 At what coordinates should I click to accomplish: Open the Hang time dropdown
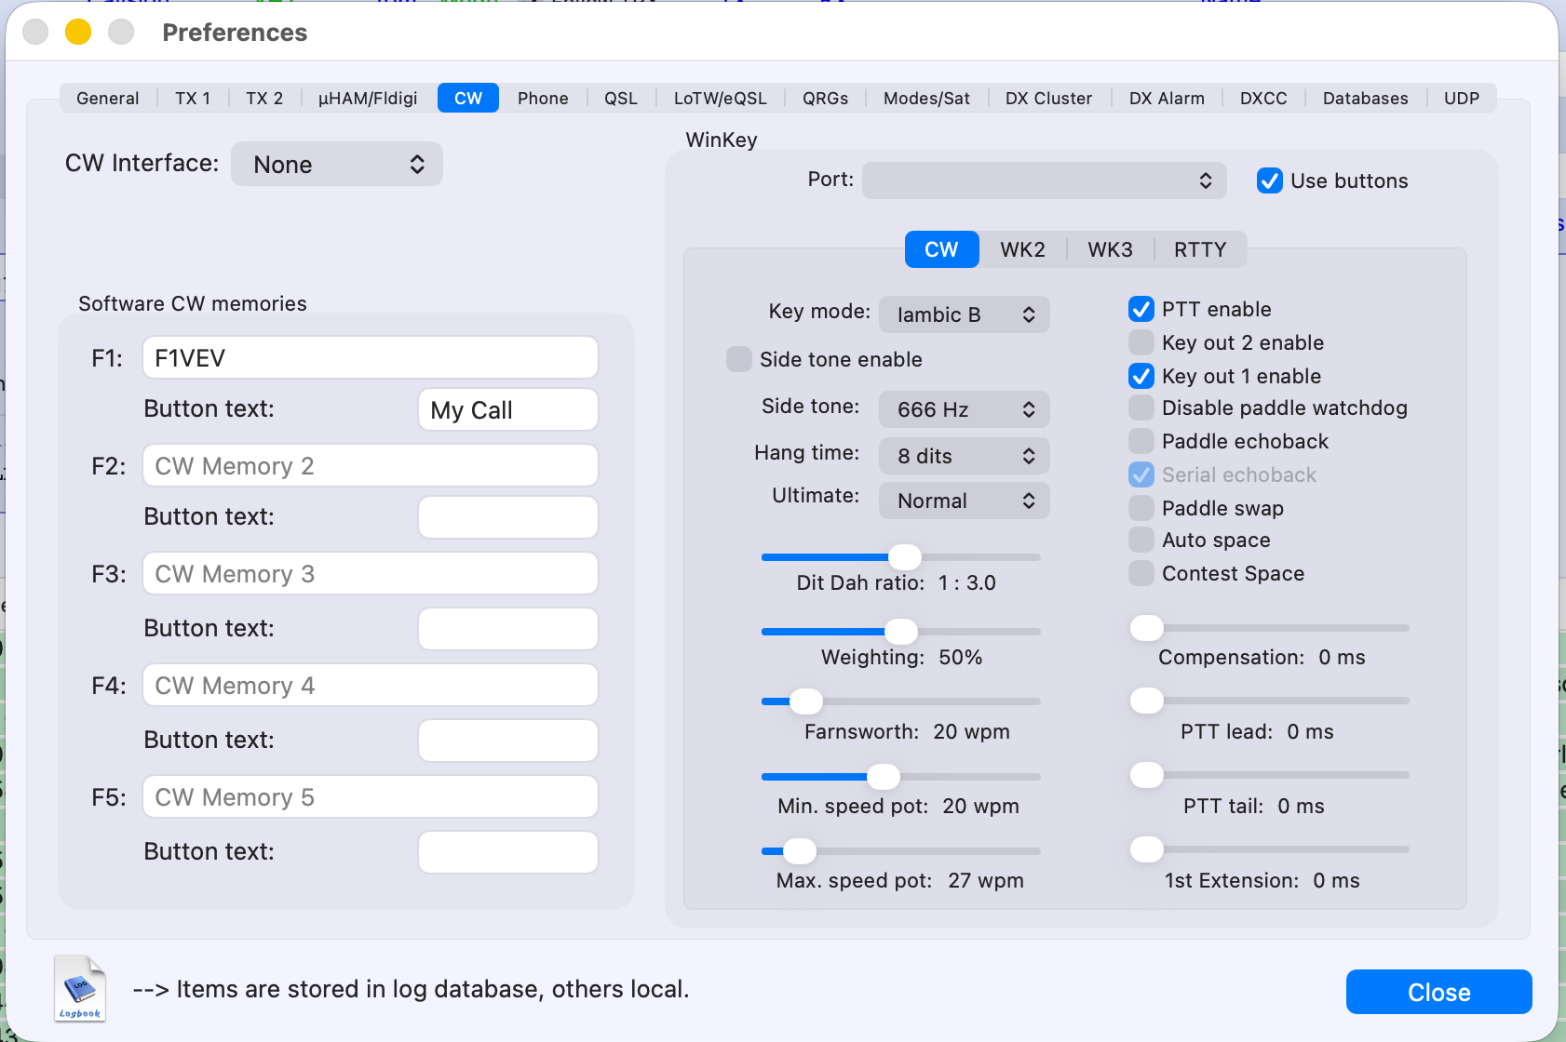[x=964, y=456]
